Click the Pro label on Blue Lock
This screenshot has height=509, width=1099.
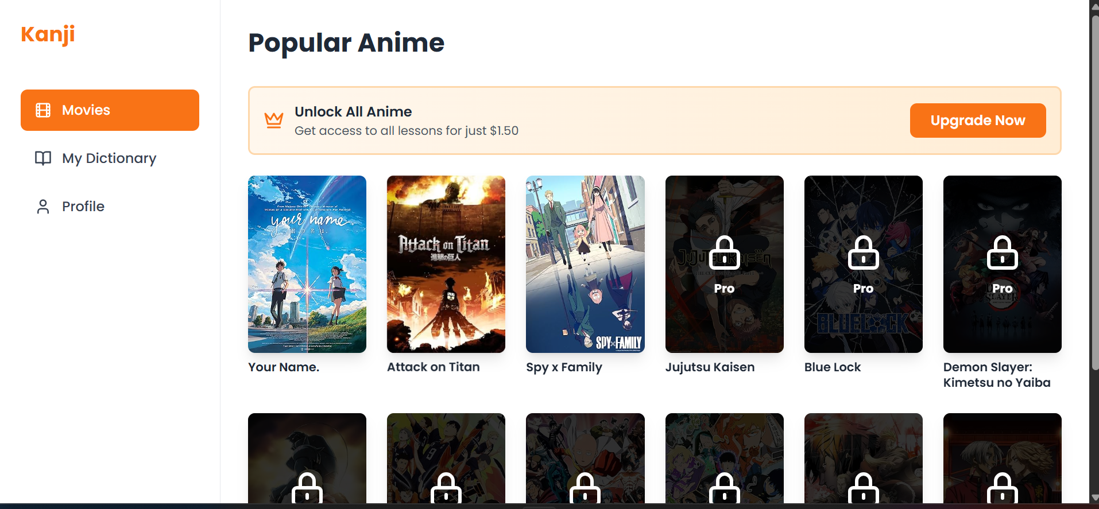(864, 289)
